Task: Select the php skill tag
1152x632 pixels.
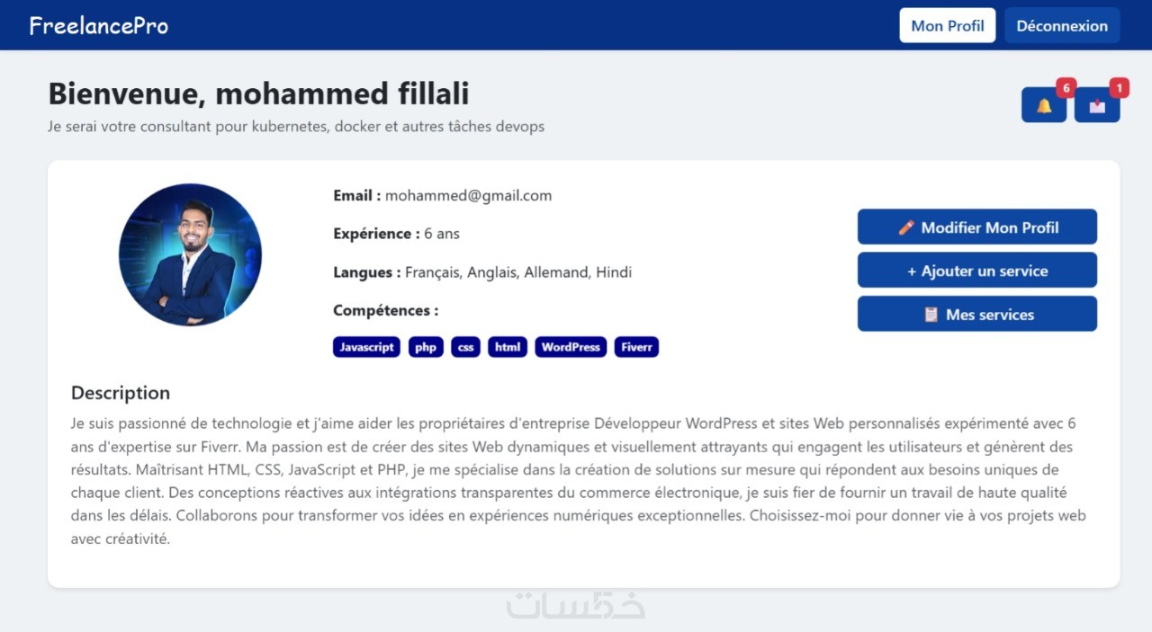Action: (426, 347)
